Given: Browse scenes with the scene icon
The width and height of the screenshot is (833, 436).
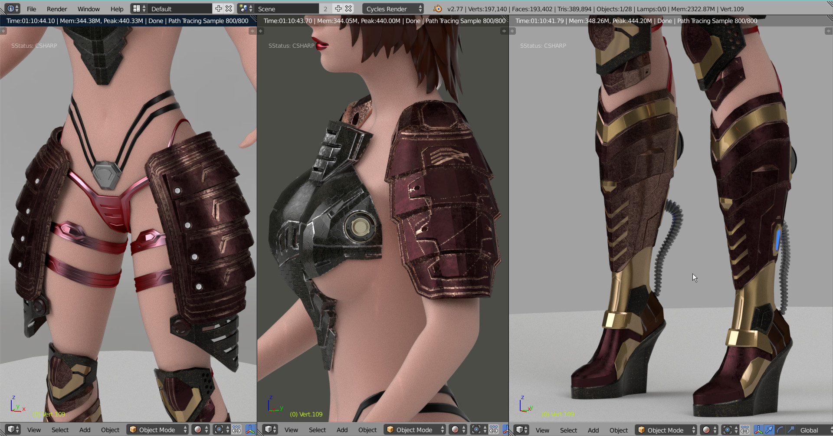Looking at the screenshot, I should (x=246, y=9).
